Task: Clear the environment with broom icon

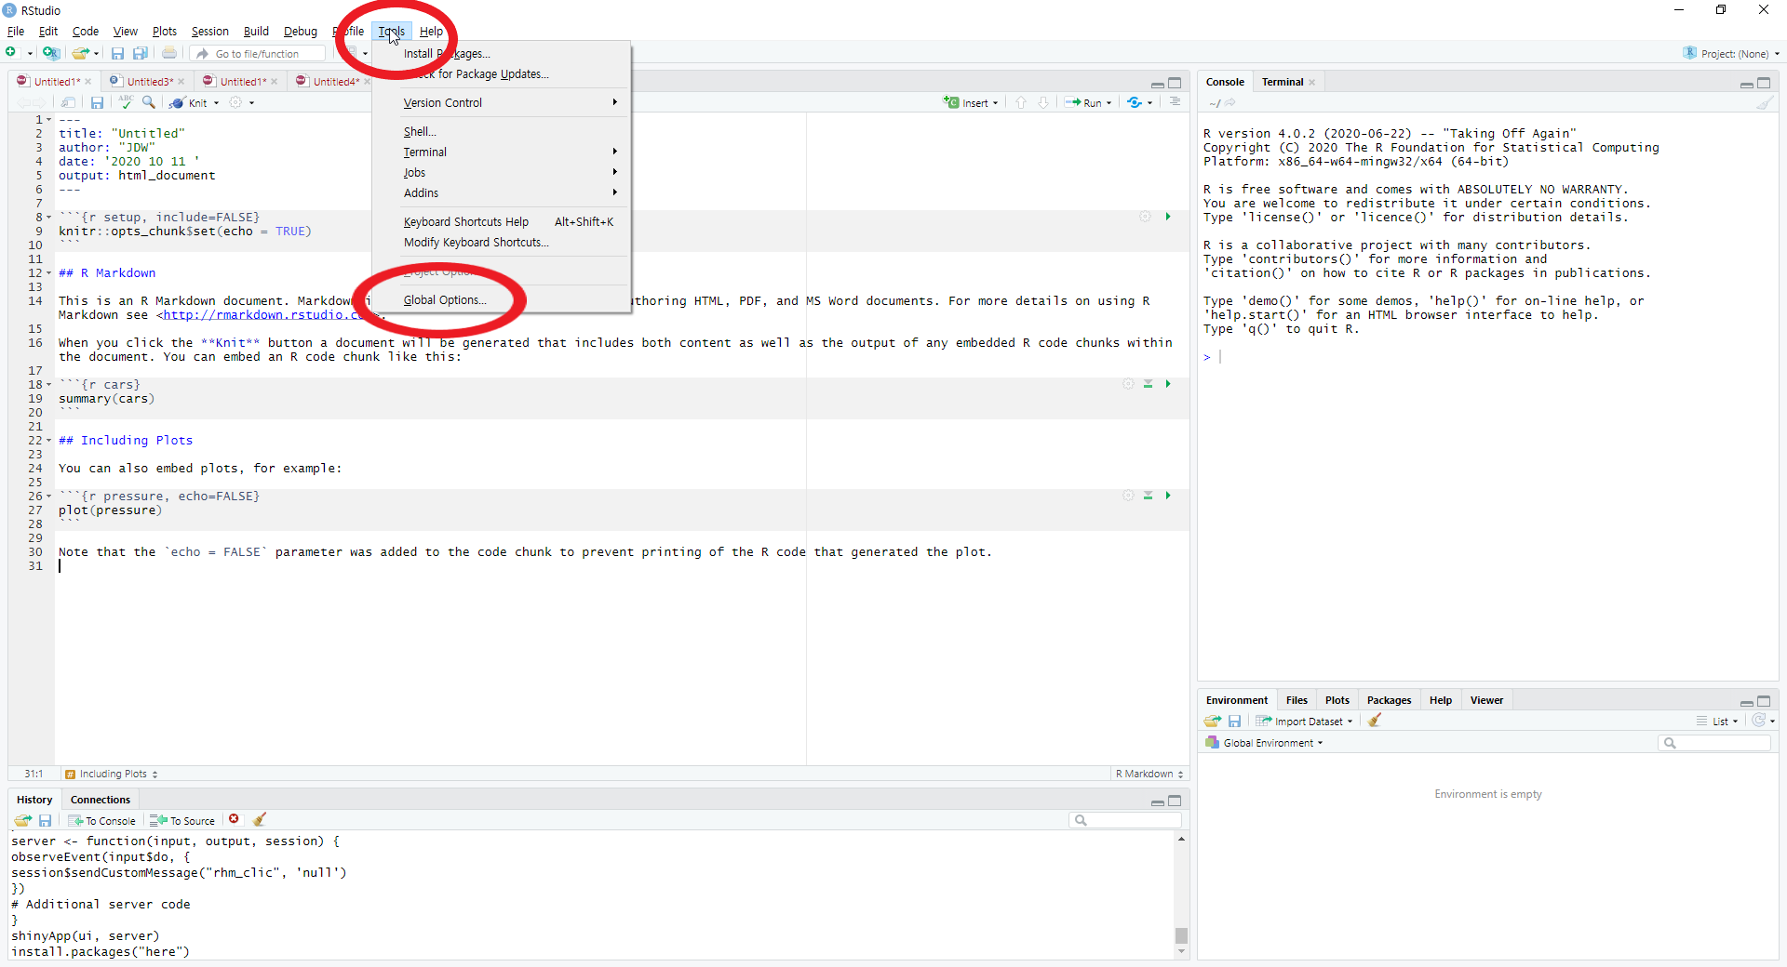Action: pyautogui.click(x=1375, y=721)
